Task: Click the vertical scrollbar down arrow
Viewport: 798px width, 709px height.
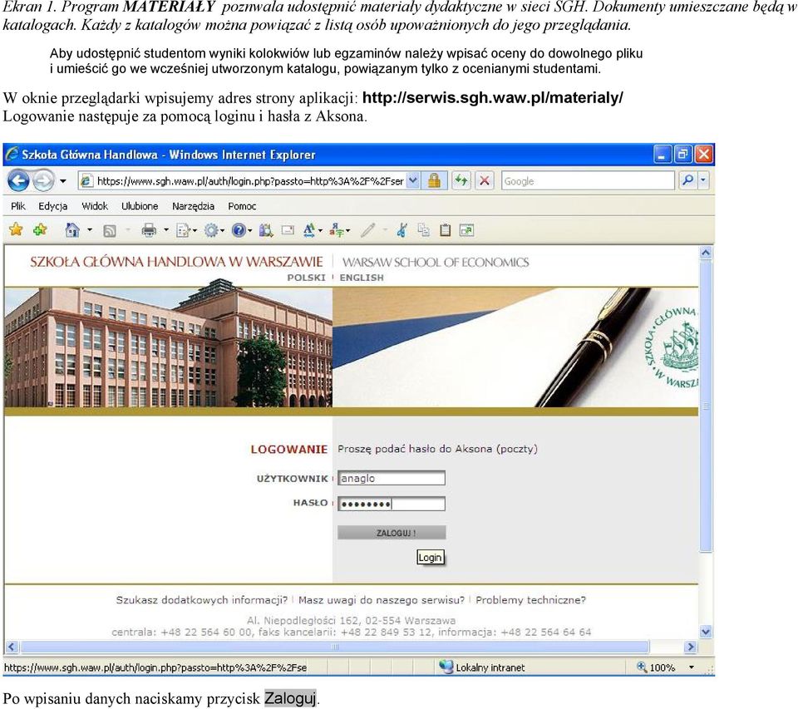Action: (x=706, y=633)
